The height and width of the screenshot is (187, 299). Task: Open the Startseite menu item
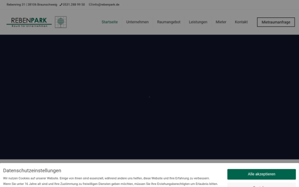point(110,22)
